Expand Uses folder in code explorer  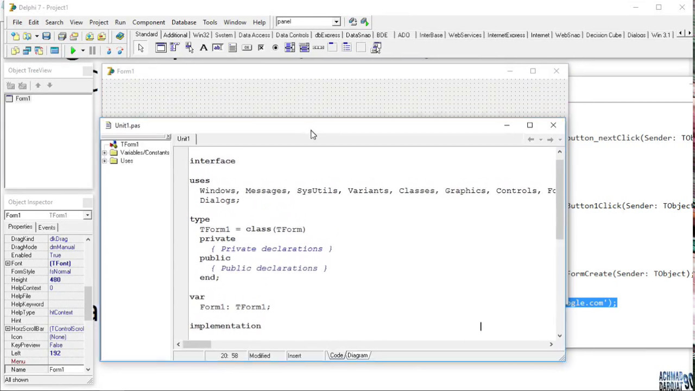pyautogui.click(x=105, y=161)
